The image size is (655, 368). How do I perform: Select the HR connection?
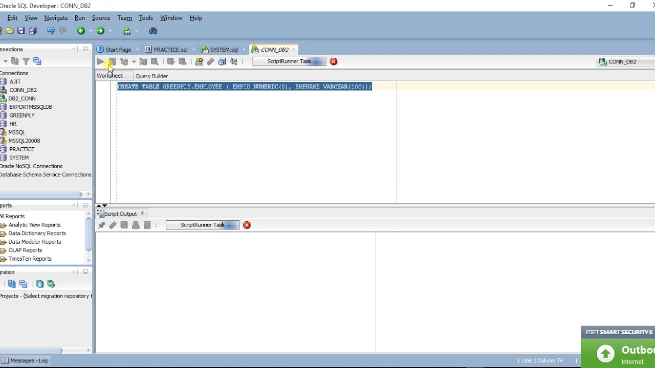[x=13, y=124]
